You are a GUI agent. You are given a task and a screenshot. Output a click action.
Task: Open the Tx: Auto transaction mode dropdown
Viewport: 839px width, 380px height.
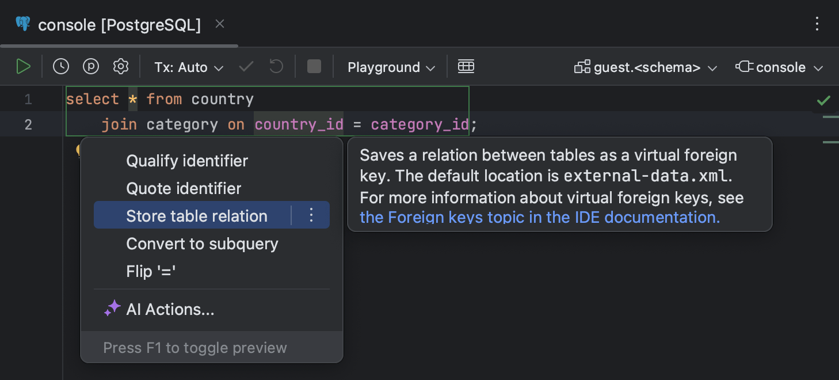tap(188, 67)
